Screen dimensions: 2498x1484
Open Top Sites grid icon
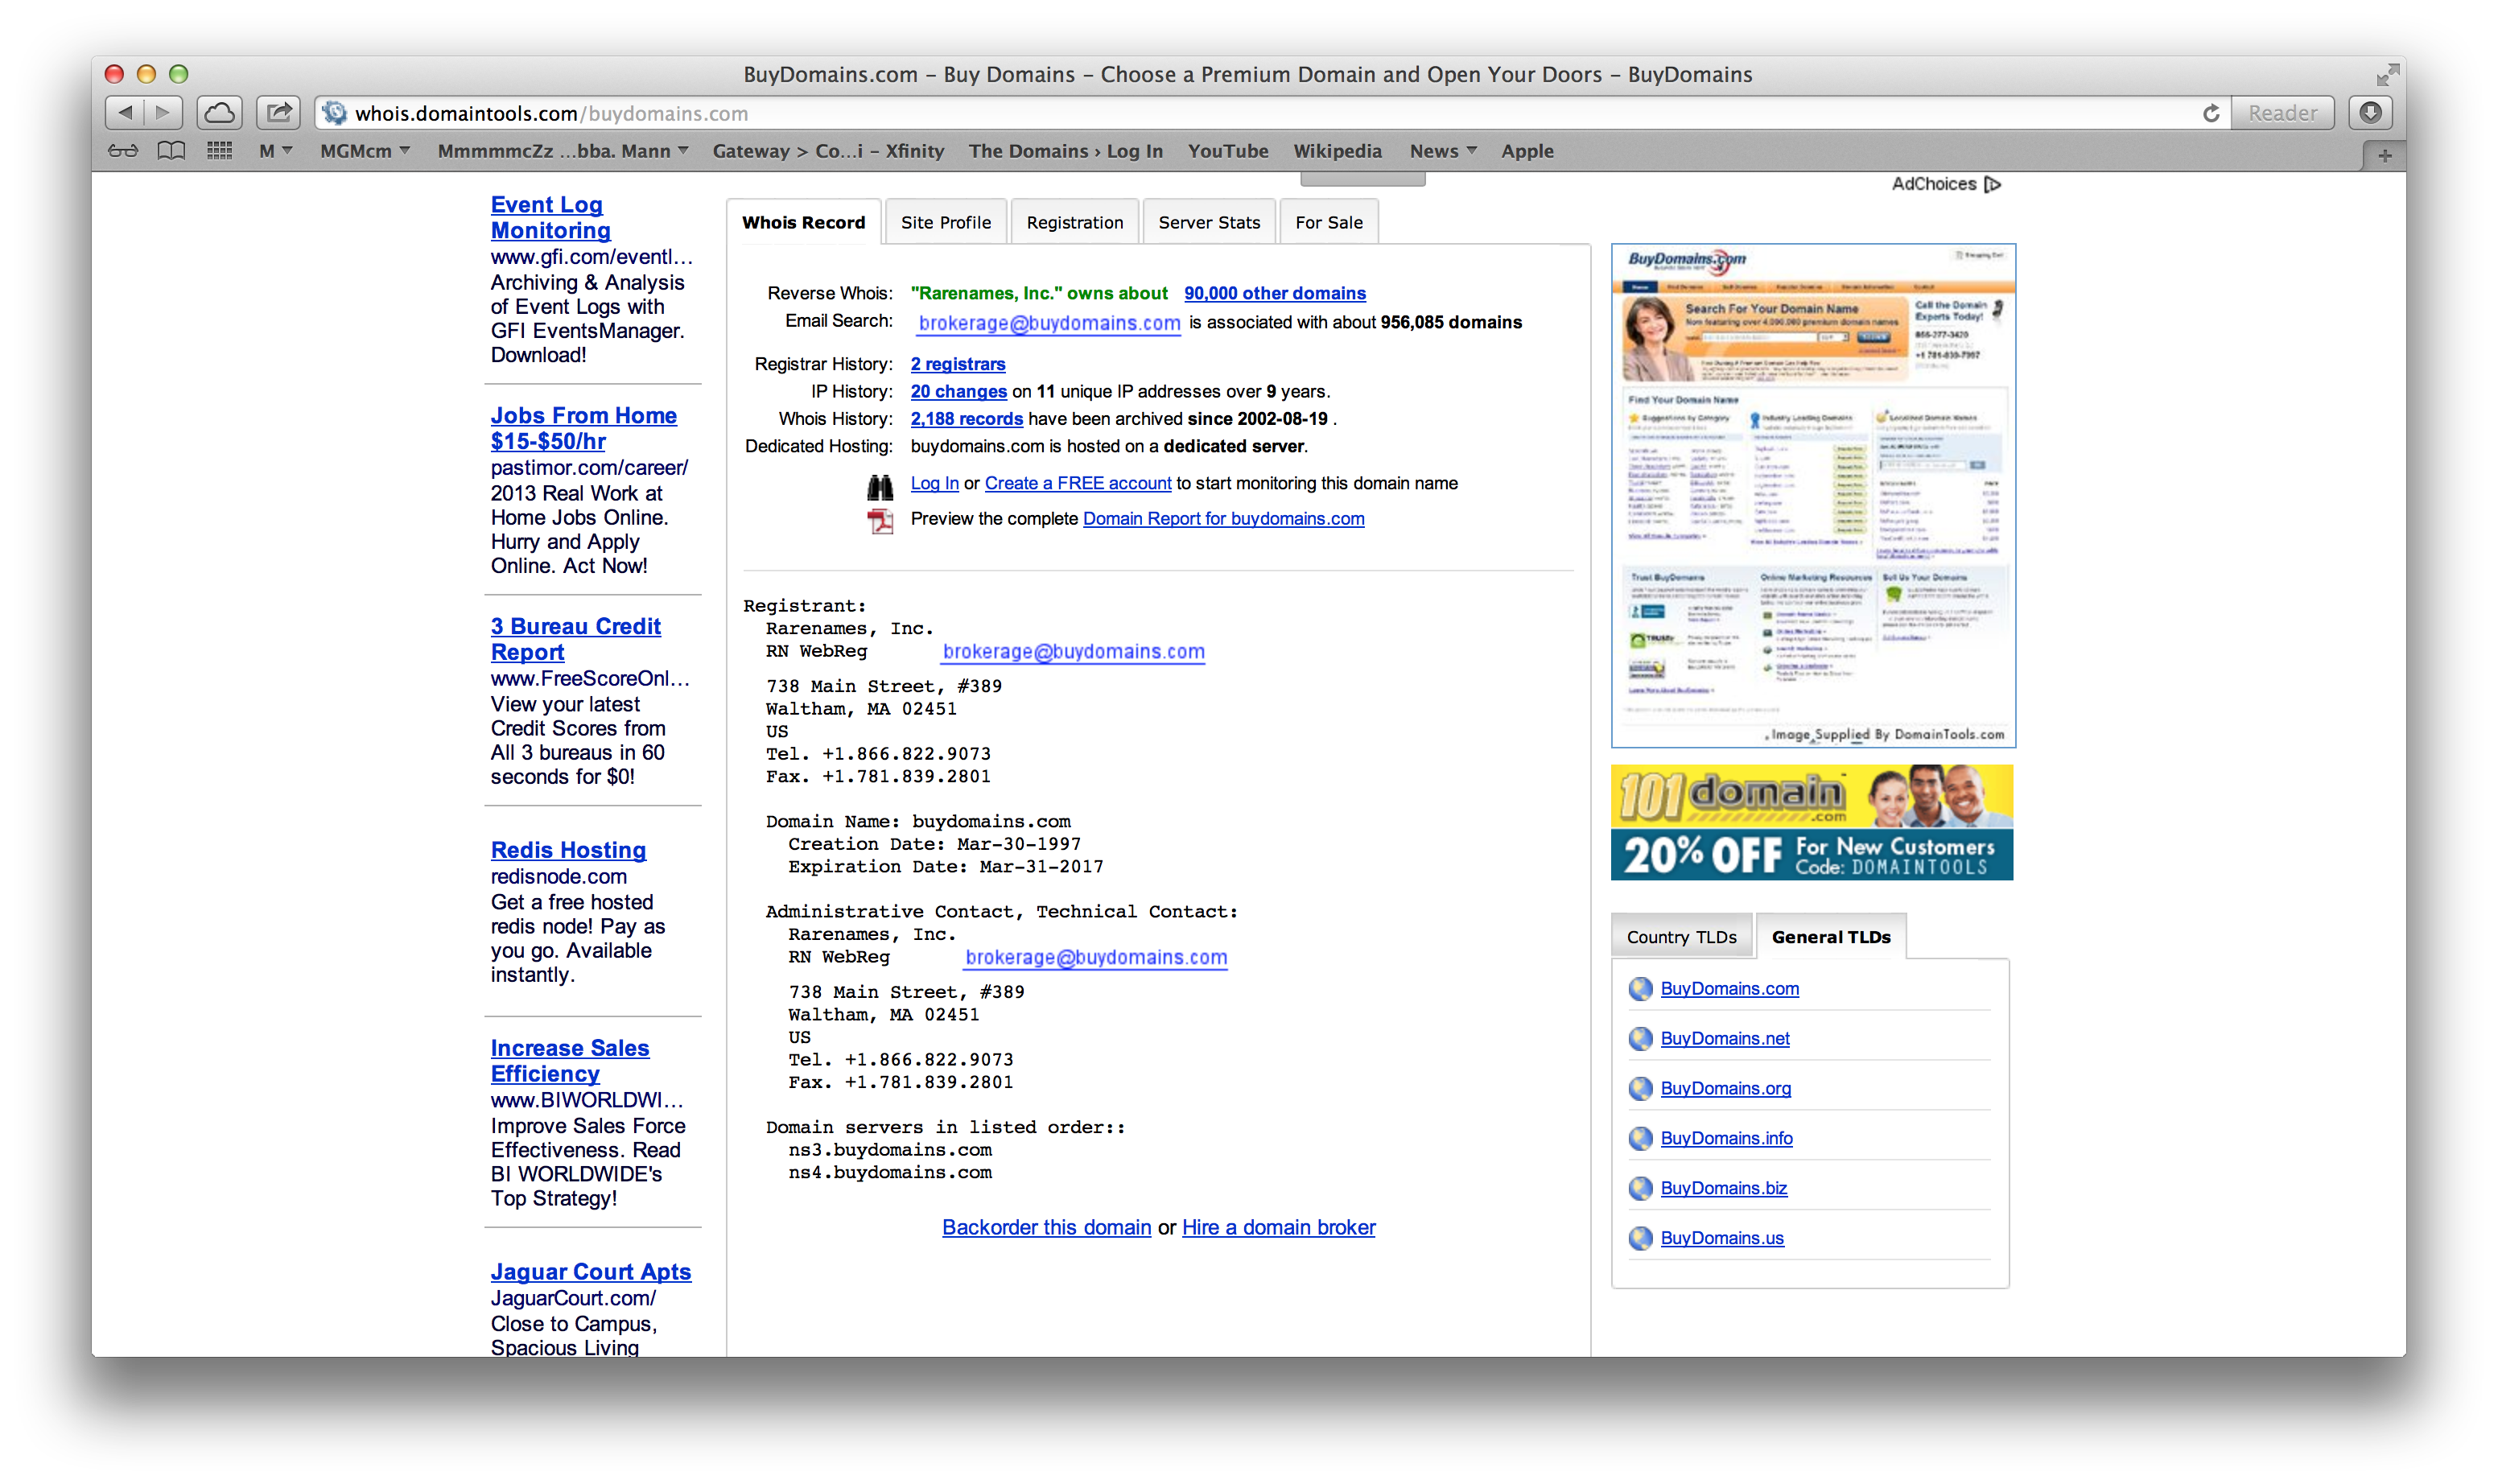[219, 151]
